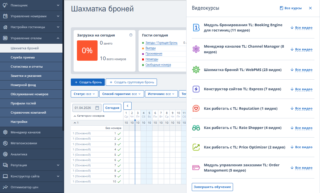Click Создать групповую бронь button
The width and height of the screenshot is (320, 193).
tap(131, 82)
